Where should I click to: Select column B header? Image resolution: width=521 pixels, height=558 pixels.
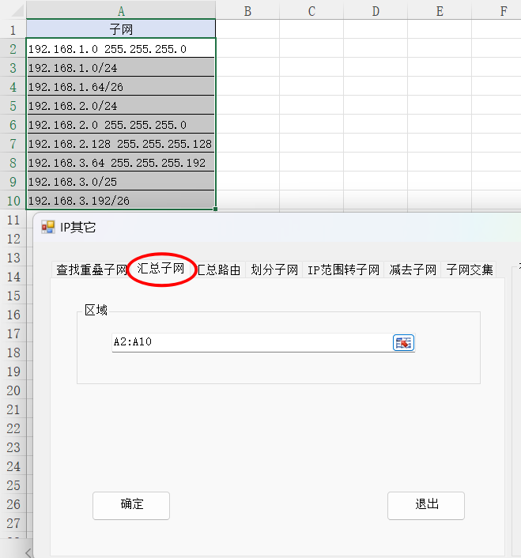[247, 11]
